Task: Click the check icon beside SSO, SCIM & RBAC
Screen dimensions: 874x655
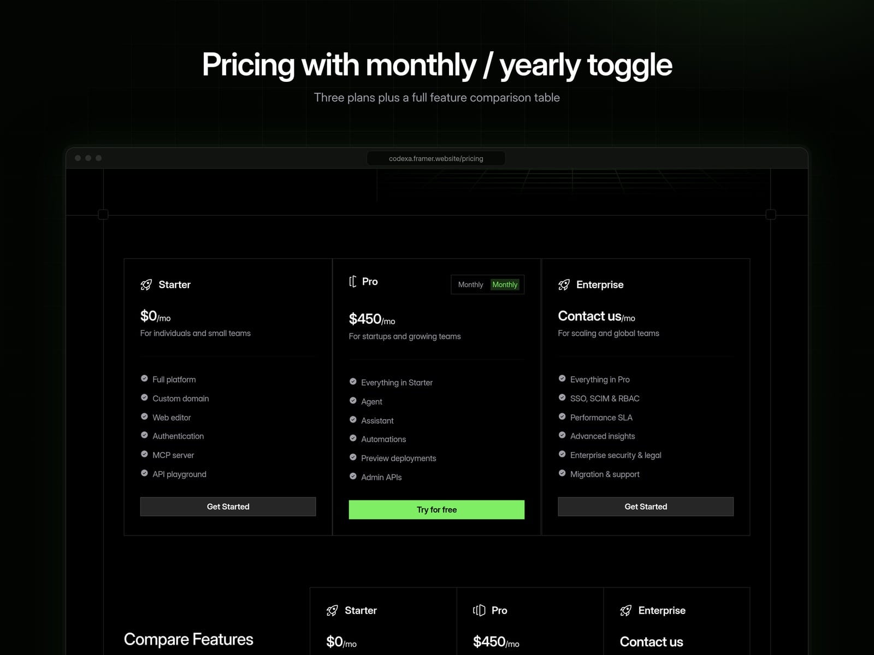Action: (x=562, y=398)
